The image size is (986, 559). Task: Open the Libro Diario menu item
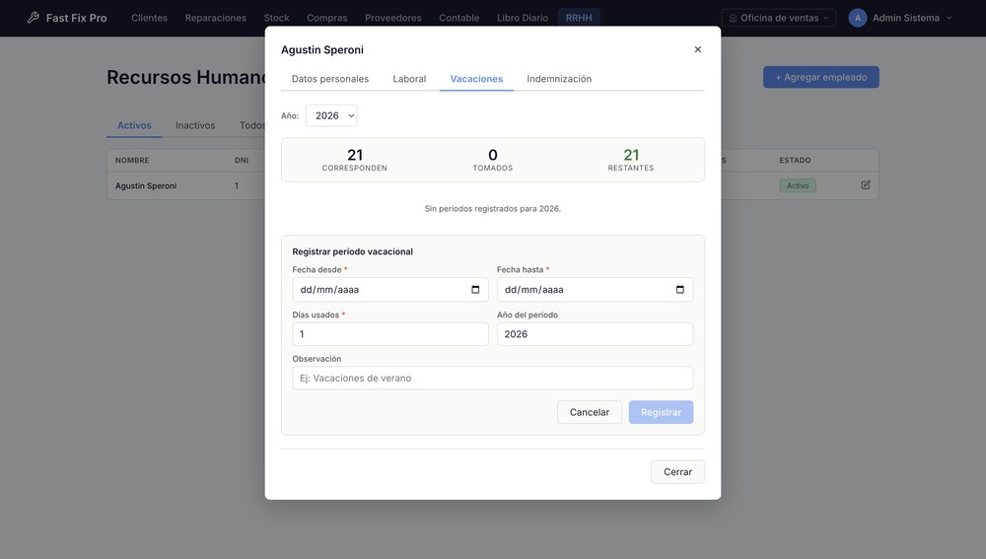(522, 18)
